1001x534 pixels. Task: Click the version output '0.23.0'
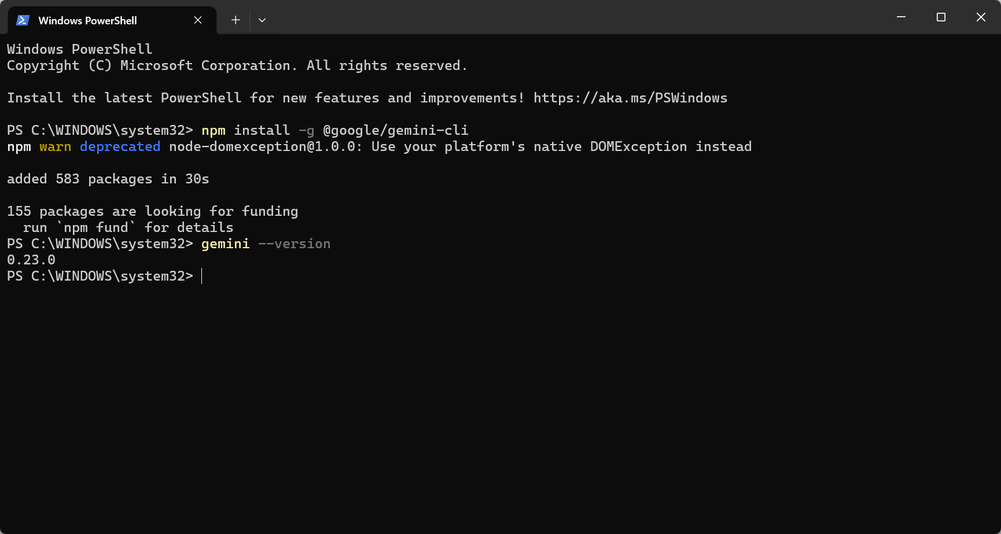[31, 260]
